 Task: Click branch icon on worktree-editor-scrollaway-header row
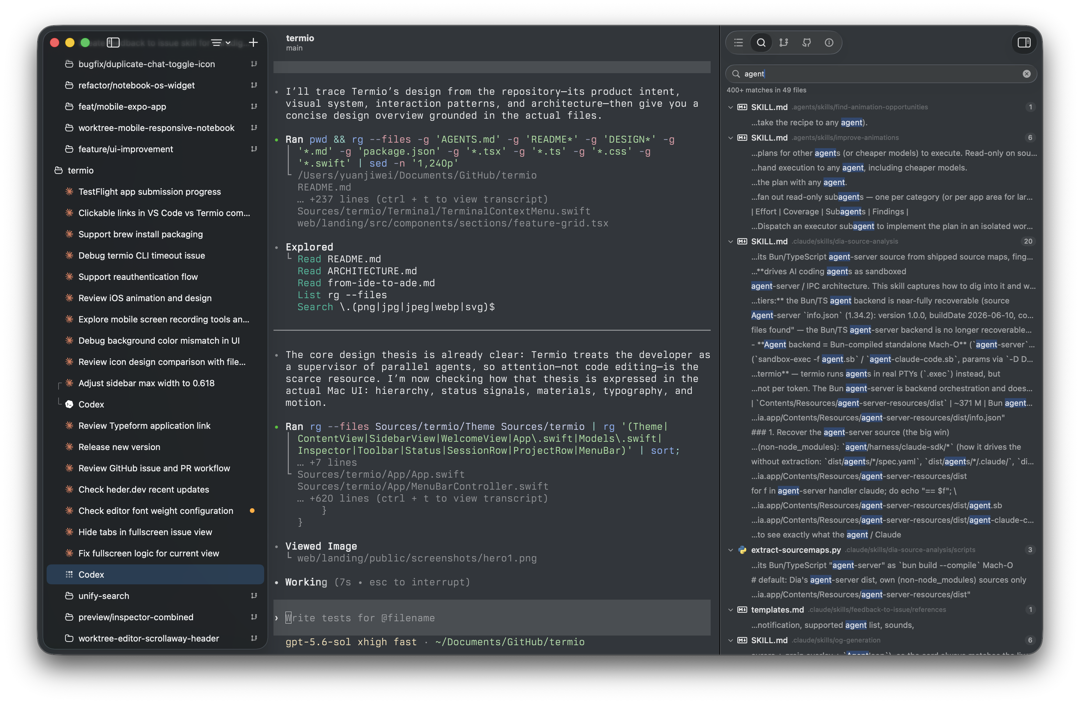tap(254, 638)
